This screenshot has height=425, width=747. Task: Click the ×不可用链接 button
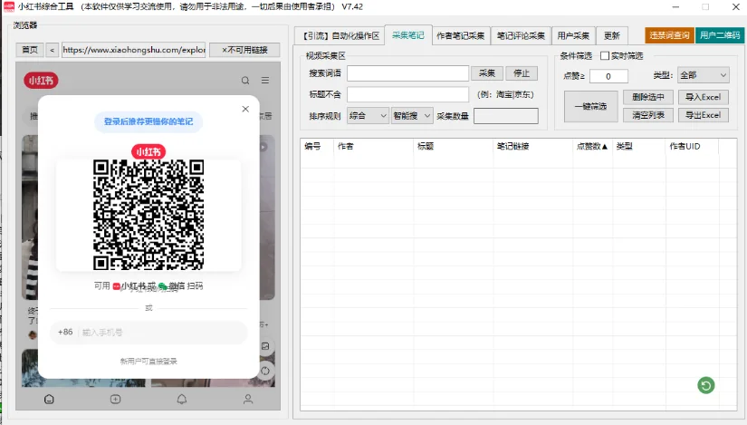point(244,50)
